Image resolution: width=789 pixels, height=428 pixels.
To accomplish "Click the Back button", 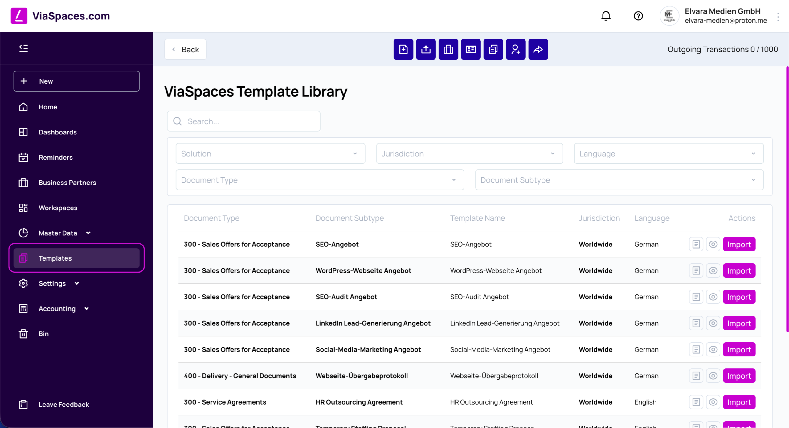I will point(186,49).
